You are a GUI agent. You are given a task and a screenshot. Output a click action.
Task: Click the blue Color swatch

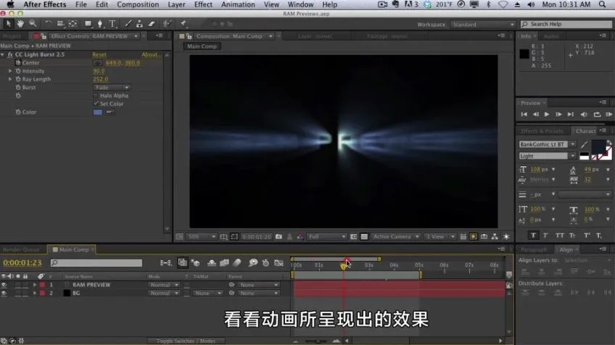[98, 112]
